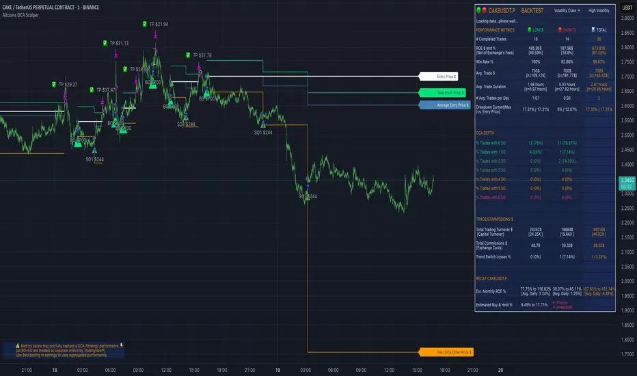Click the Est. Monthly ROE % row label
The width and height of the screenshot is (637, 376).
(491, 291)
